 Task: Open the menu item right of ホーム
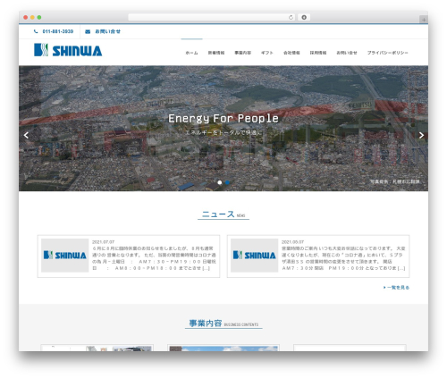point(216,53)
